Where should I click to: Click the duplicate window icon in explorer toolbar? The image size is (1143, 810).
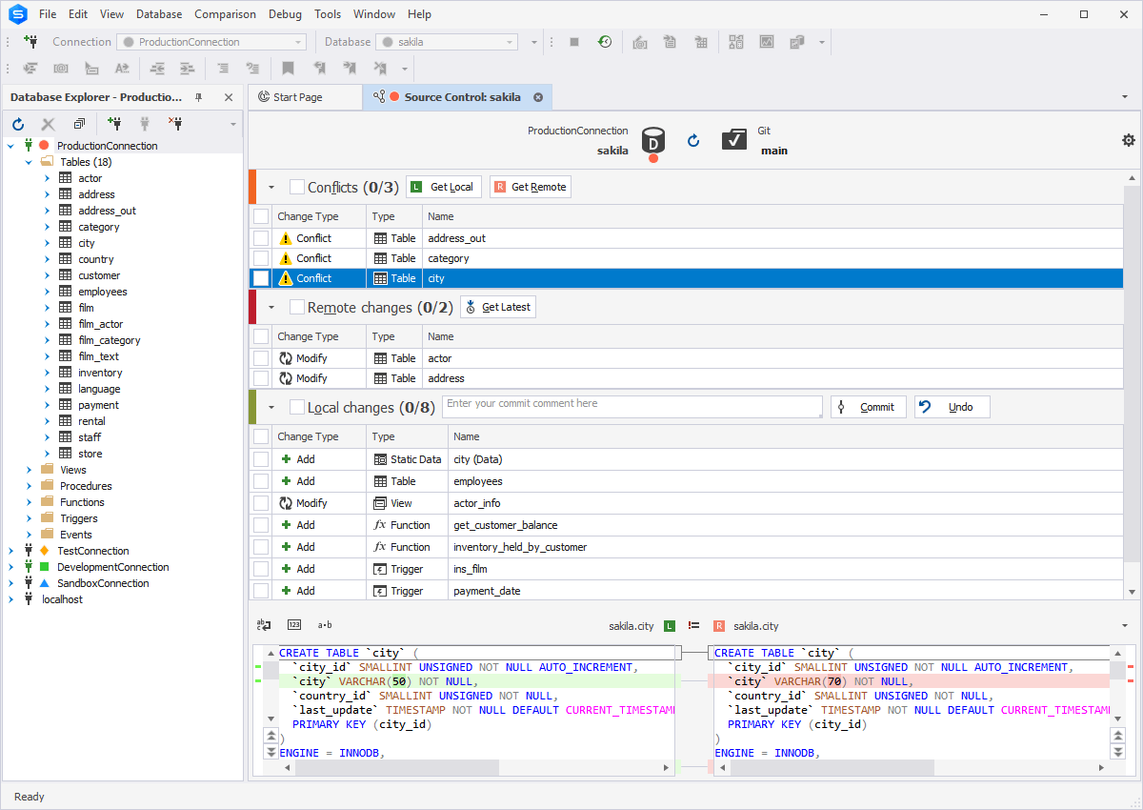point(79,124)
